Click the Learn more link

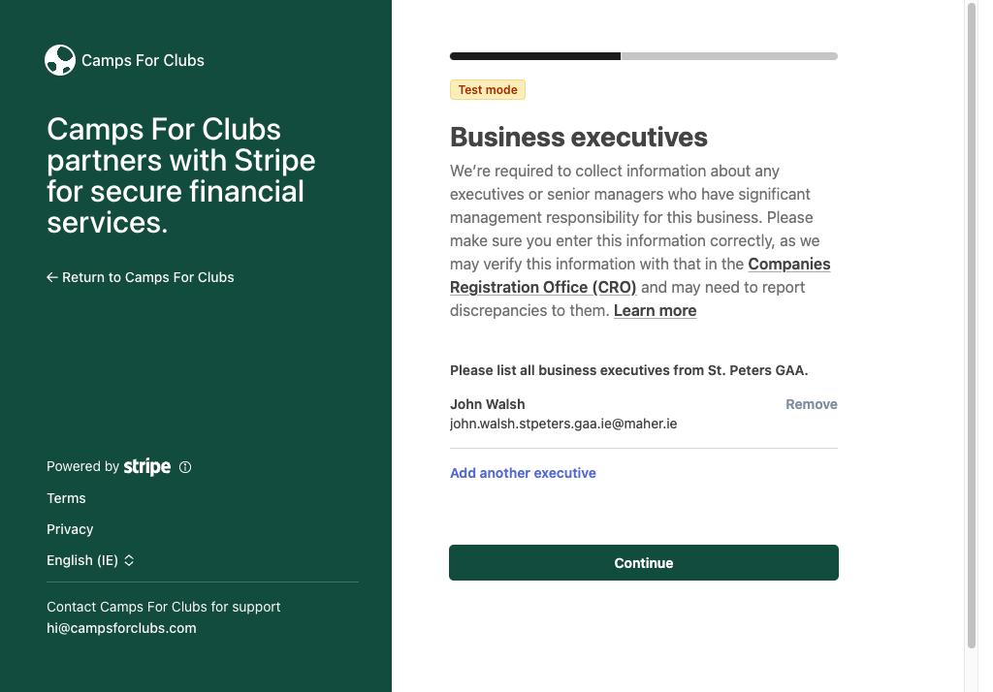(655, 311)
